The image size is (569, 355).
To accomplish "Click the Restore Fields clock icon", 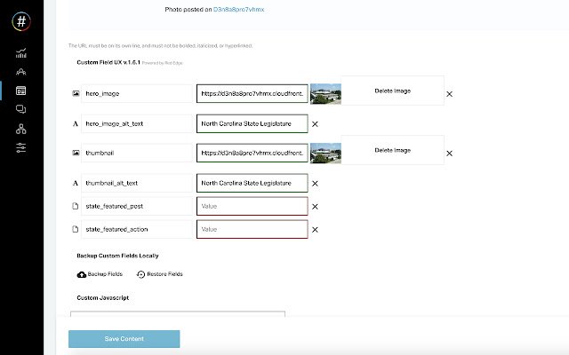I will (140, 274).
